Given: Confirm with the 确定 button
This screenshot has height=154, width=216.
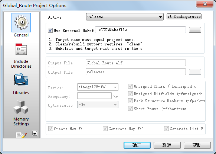Looking at the screenshot, I should (x=137, y=145).
